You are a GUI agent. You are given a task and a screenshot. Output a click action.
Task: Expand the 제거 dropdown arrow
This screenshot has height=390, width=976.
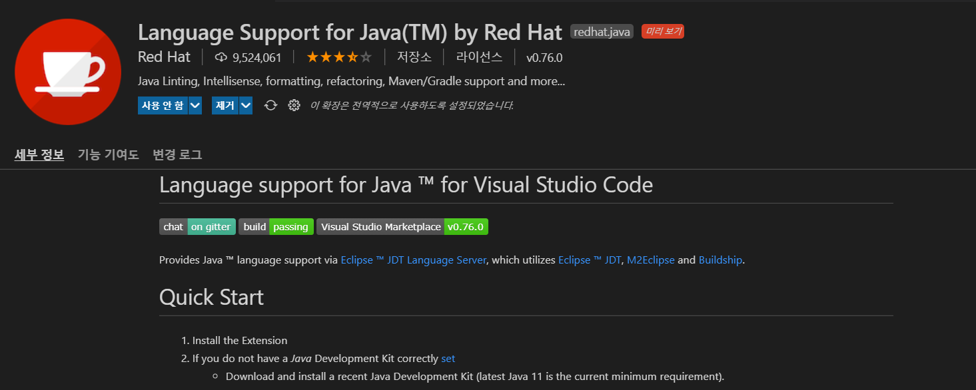pyautogui.click(x=246, y=105)
